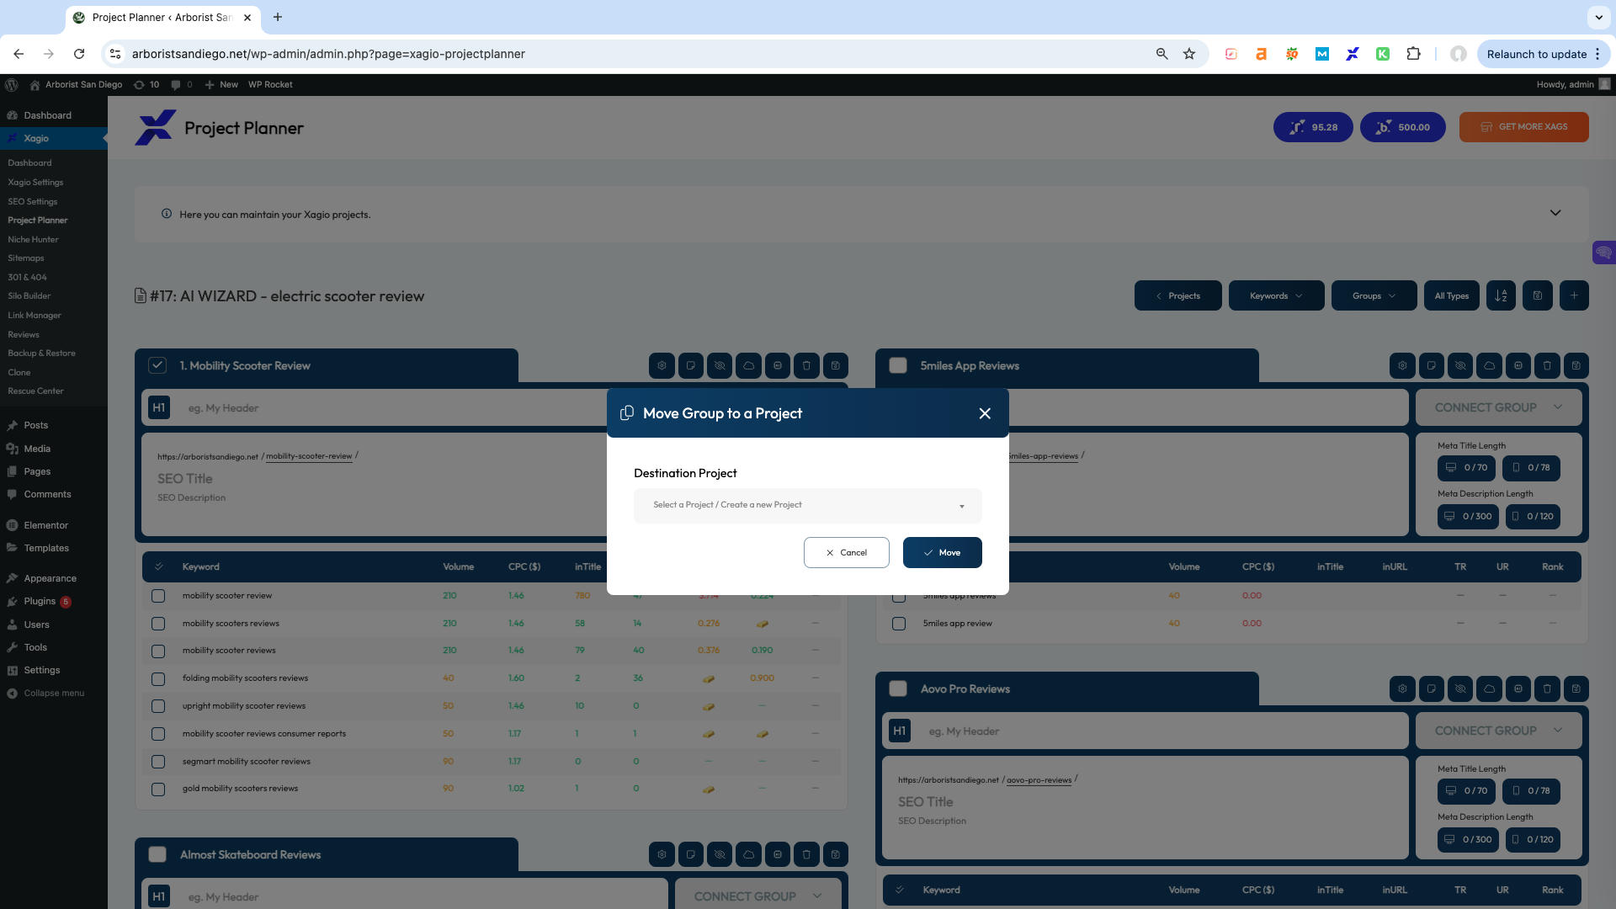
Task: Open Rescue Center in Xagio submenu
Action: [35, 391]
